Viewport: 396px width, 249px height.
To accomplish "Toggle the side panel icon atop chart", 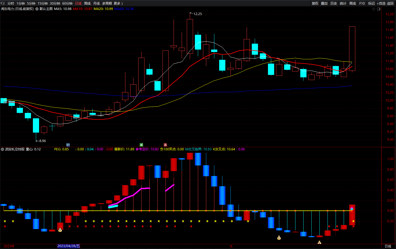I will pos(379,9).
